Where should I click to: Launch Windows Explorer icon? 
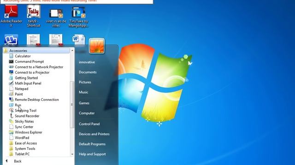tap(11, 132)
